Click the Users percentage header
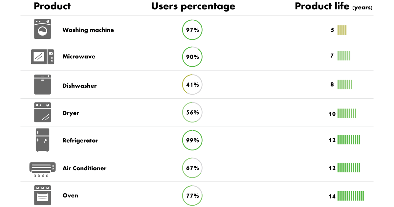394x207 pixels. (x=193, y=6)
